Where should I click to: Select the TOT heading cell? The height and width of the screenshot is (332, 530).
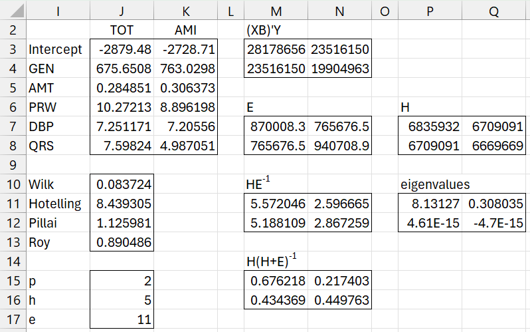[122, 31]
